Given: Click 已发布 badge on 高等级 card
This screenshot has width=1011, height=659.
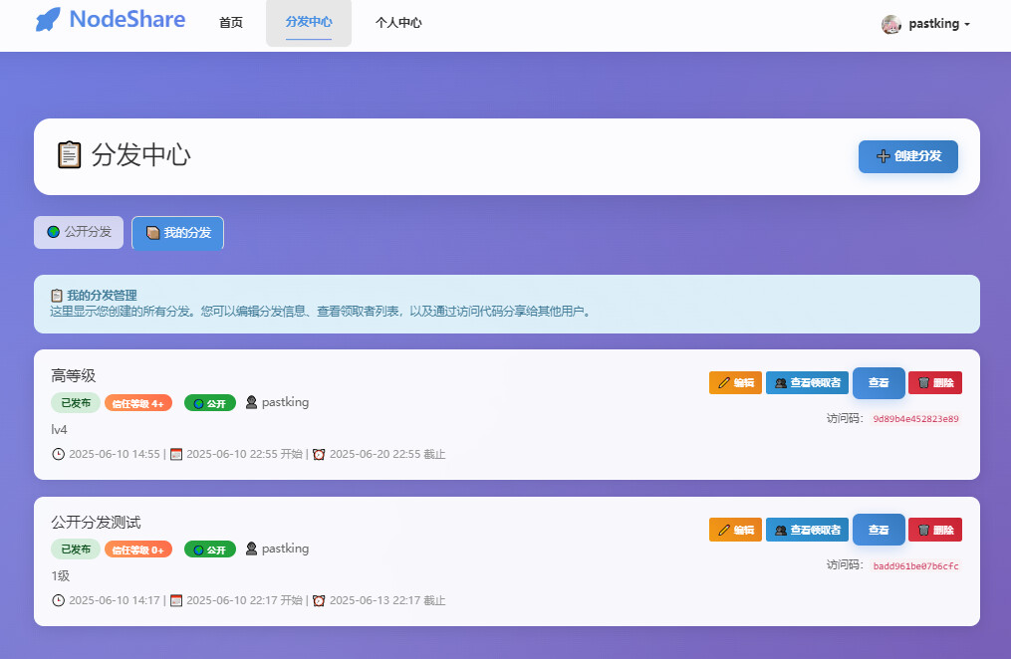Looking at the screenshot, I should click(76, 402).
